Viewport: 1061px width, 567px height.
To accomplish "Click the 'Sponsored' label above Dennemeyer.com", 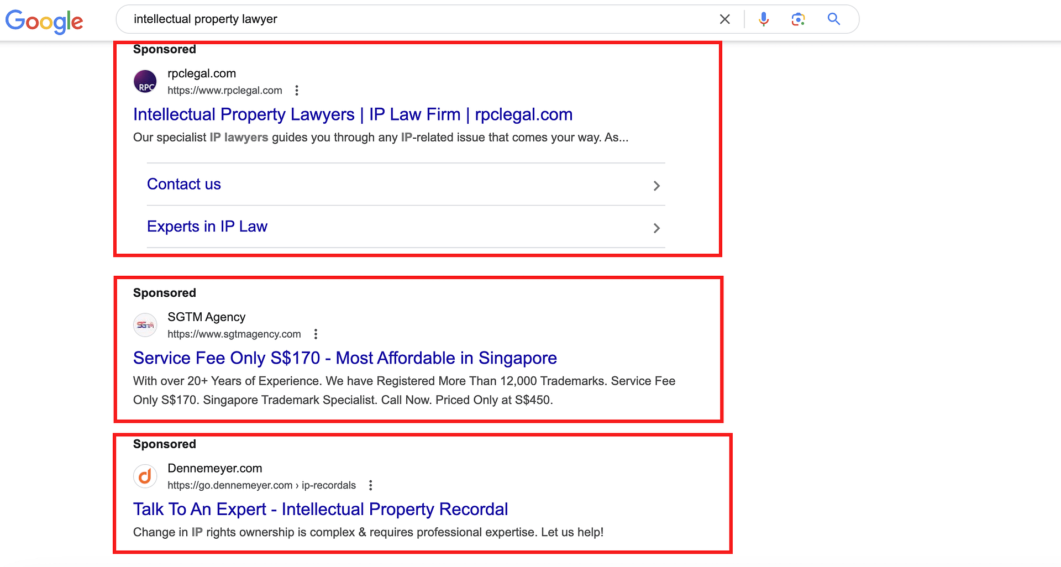I will click(165, 444).
